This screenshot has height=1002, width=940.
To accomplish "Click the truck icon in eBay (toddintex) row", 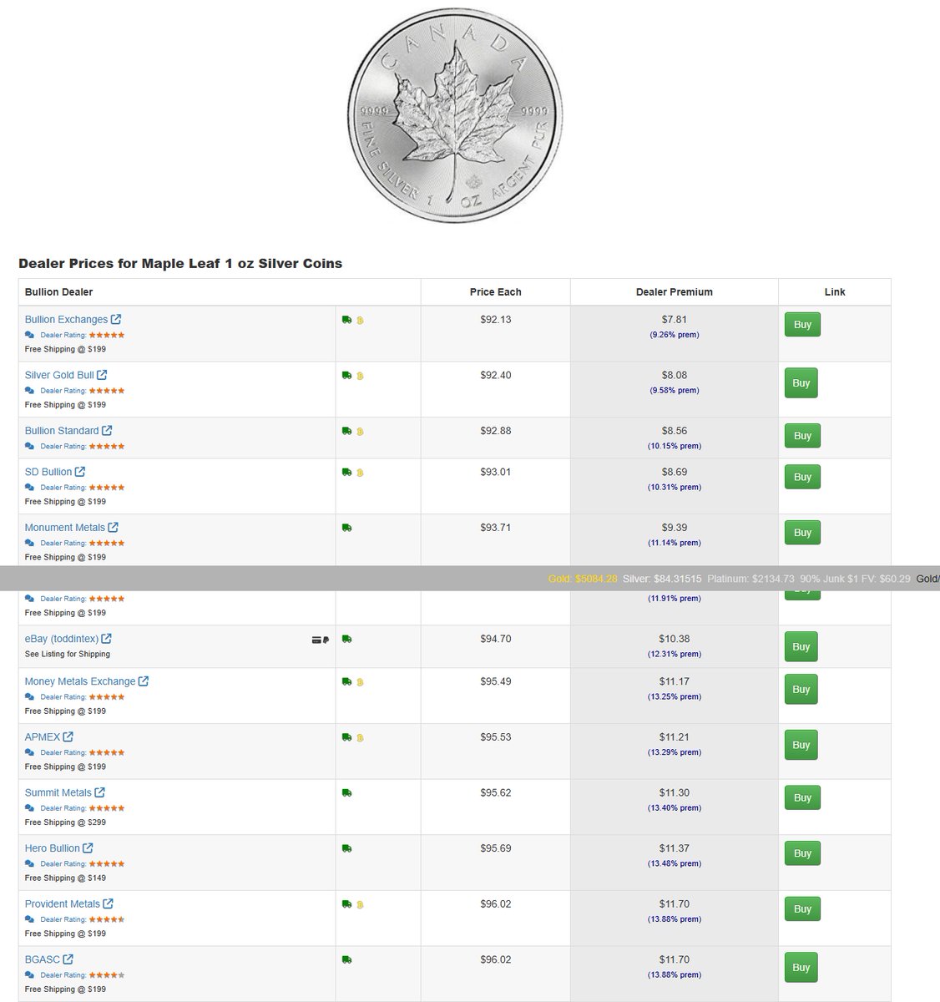I will point(346,639).
